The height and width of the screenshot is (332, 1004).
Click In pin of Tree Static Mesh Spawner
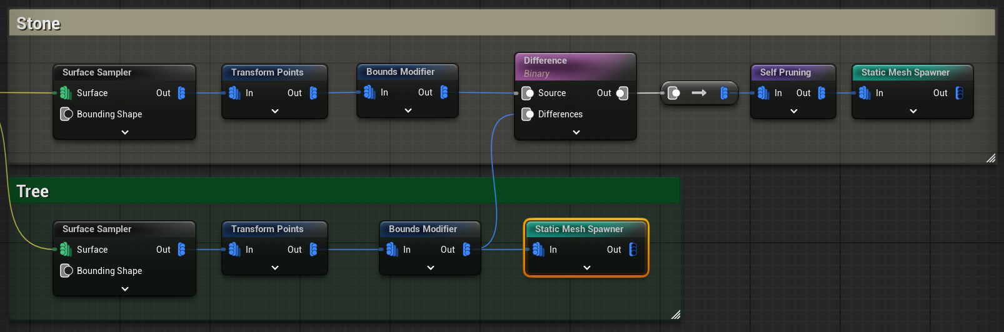pyautogui.click(x=538, y=250)
